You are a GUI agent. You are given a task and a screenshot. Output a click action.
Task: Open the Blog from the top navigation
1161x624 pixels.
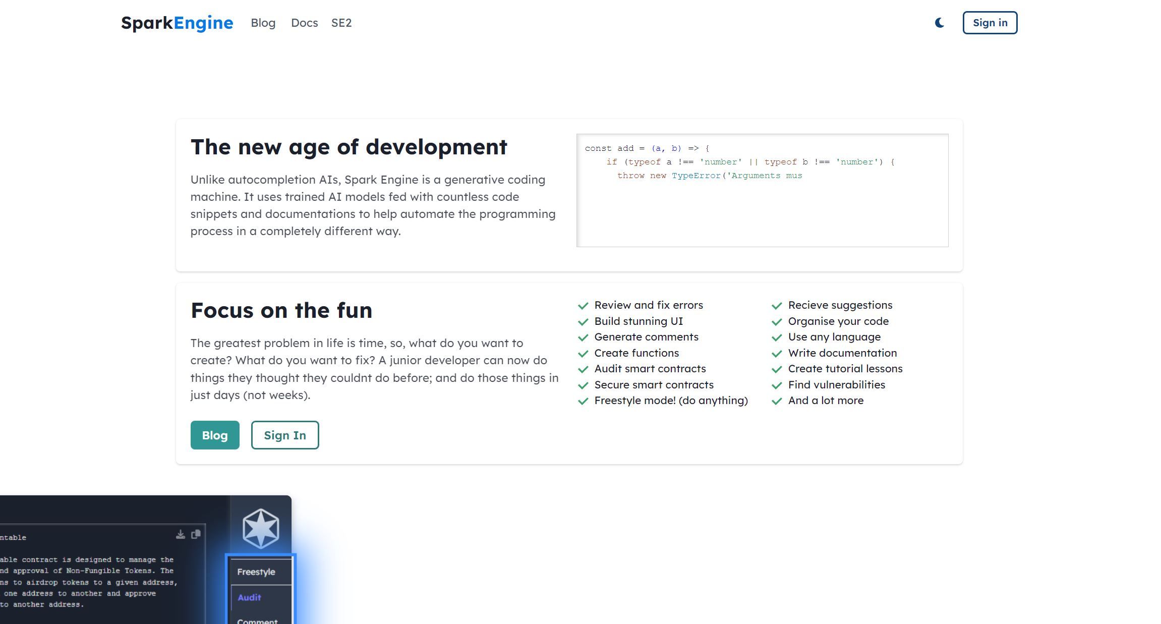coord(263,23)
